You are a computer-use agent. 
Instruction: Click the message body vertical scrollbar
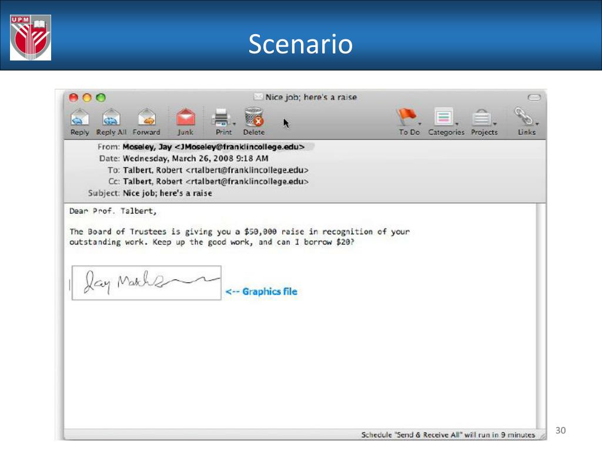pyautogui.click(x=541, y=315)
